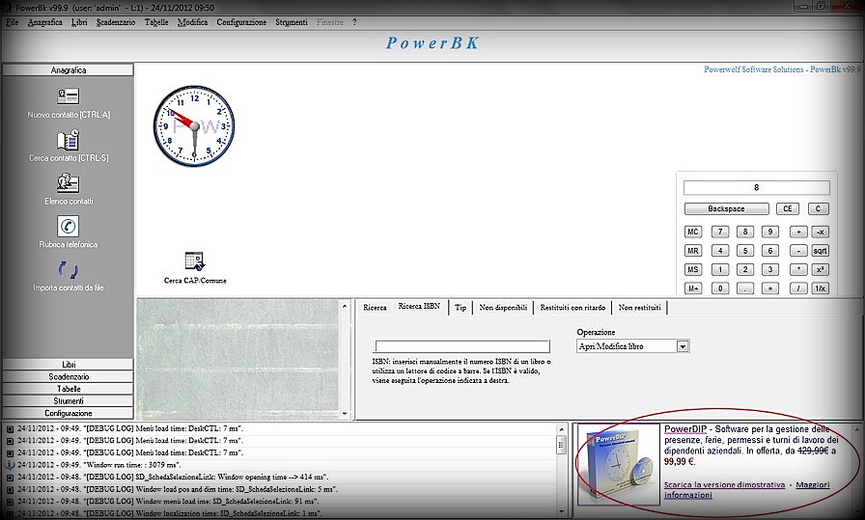Click the Importa contatti da file icon
Image resolution: width=865 pixels, height=520 pixels.
[69, 270]
